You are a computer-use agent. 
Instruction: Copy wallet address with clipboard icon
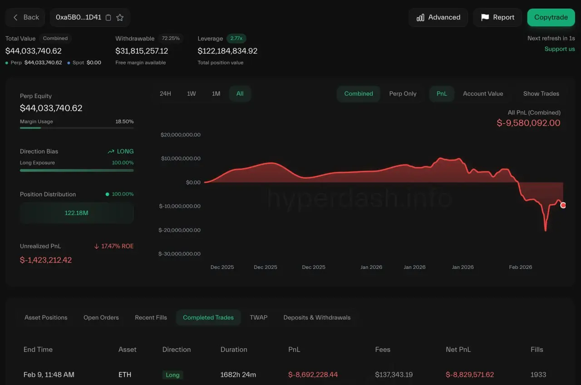108,17
